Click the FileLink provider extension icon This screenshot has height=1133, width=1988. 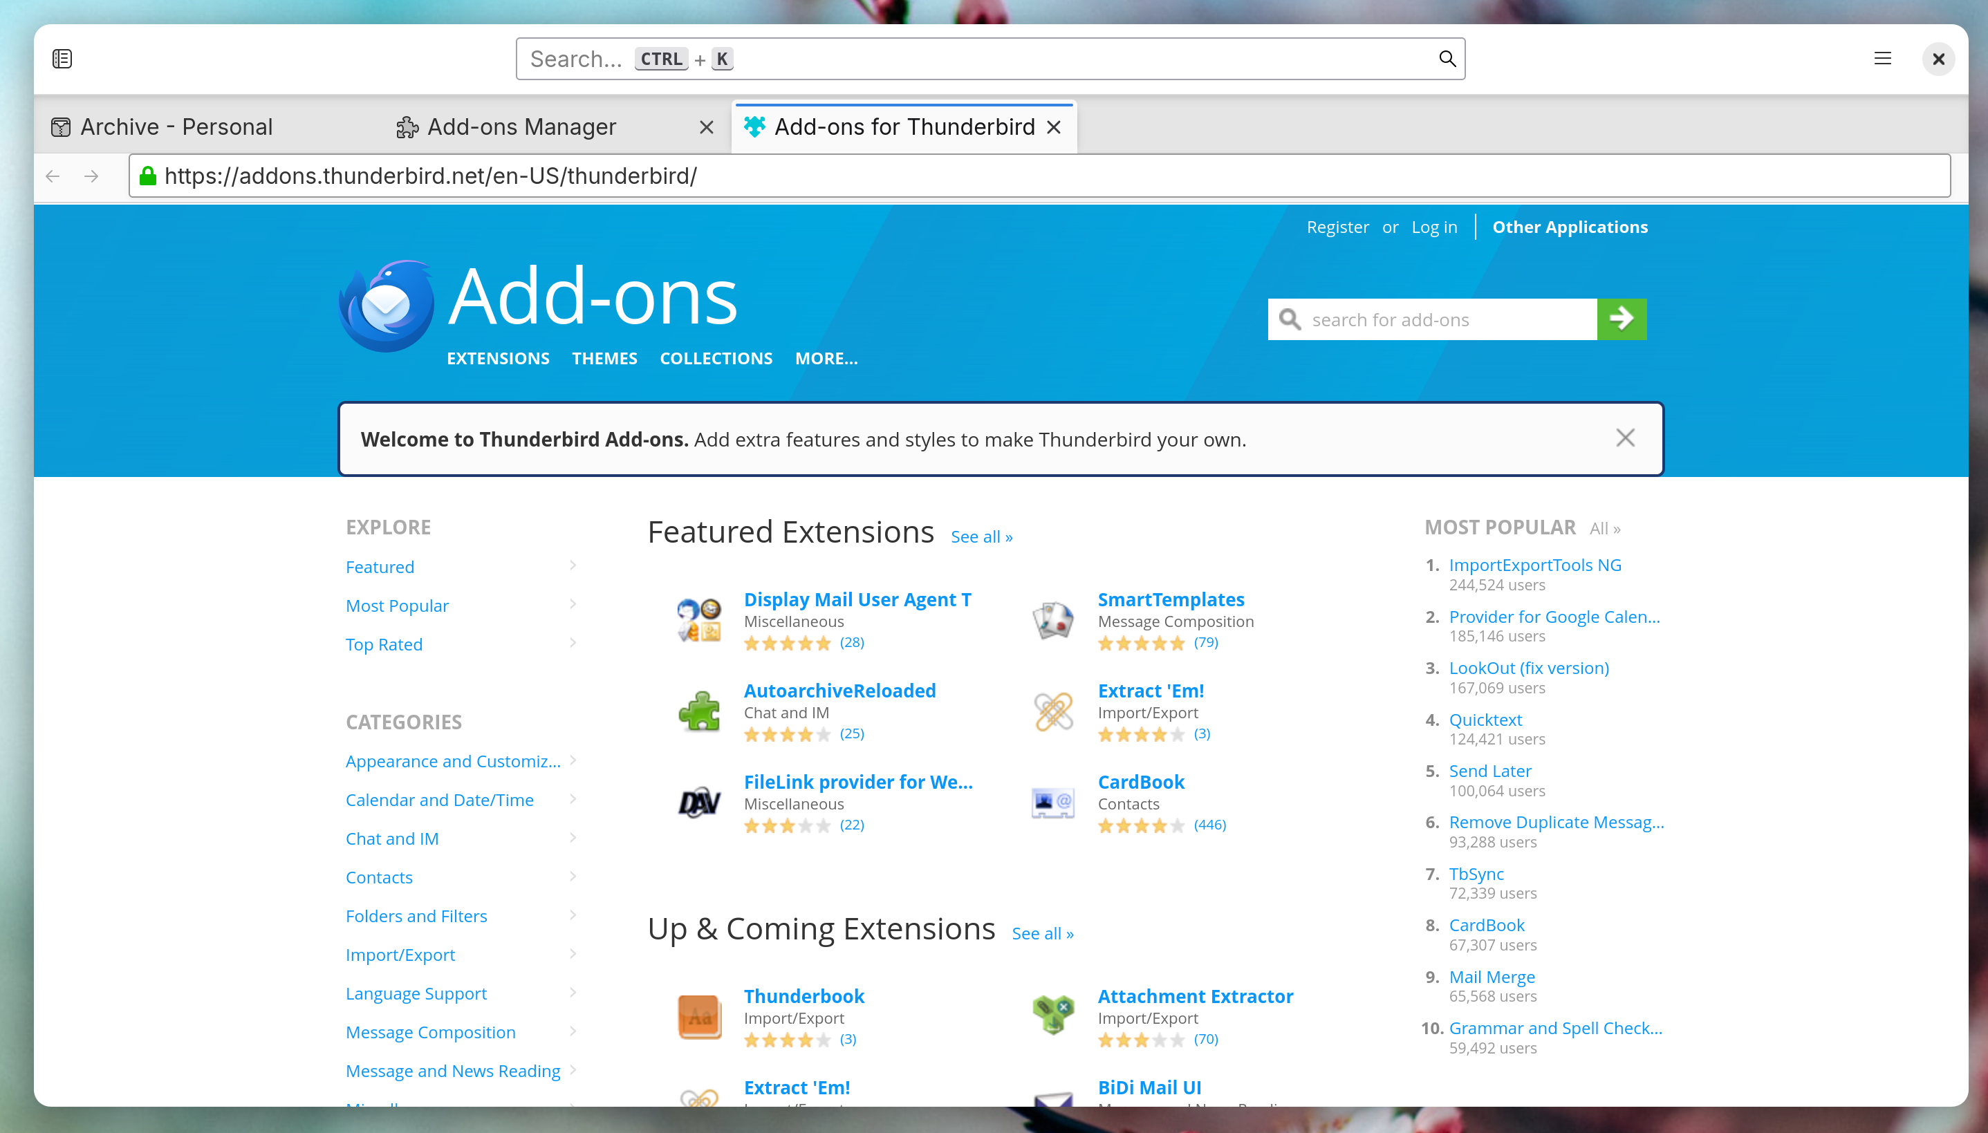click(698, 801)
